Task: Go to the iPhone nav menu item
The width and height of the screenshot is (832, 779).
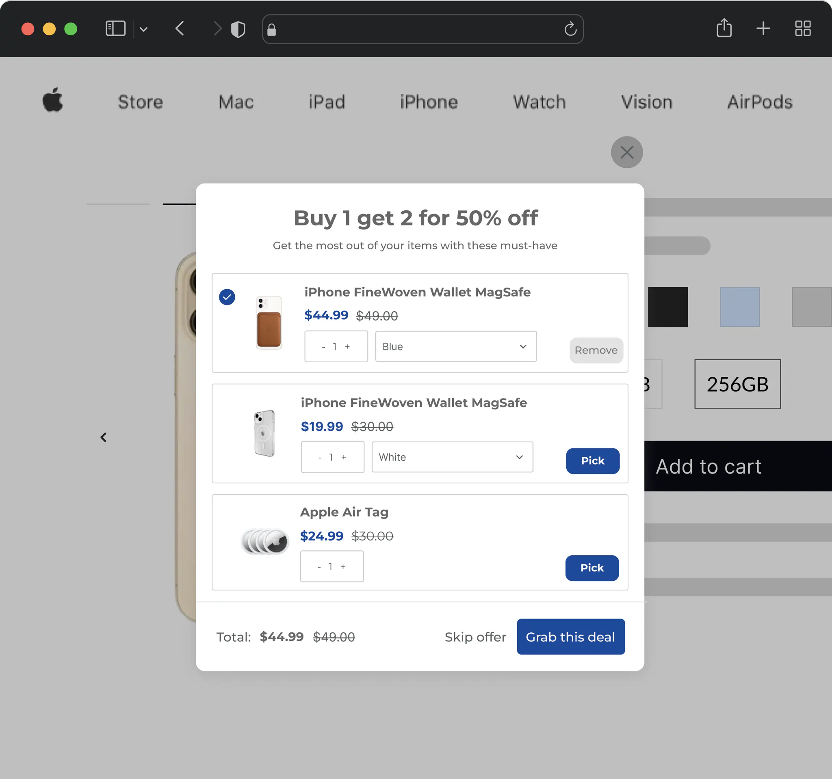Action: pyautogui.click(x=429, y=102)
